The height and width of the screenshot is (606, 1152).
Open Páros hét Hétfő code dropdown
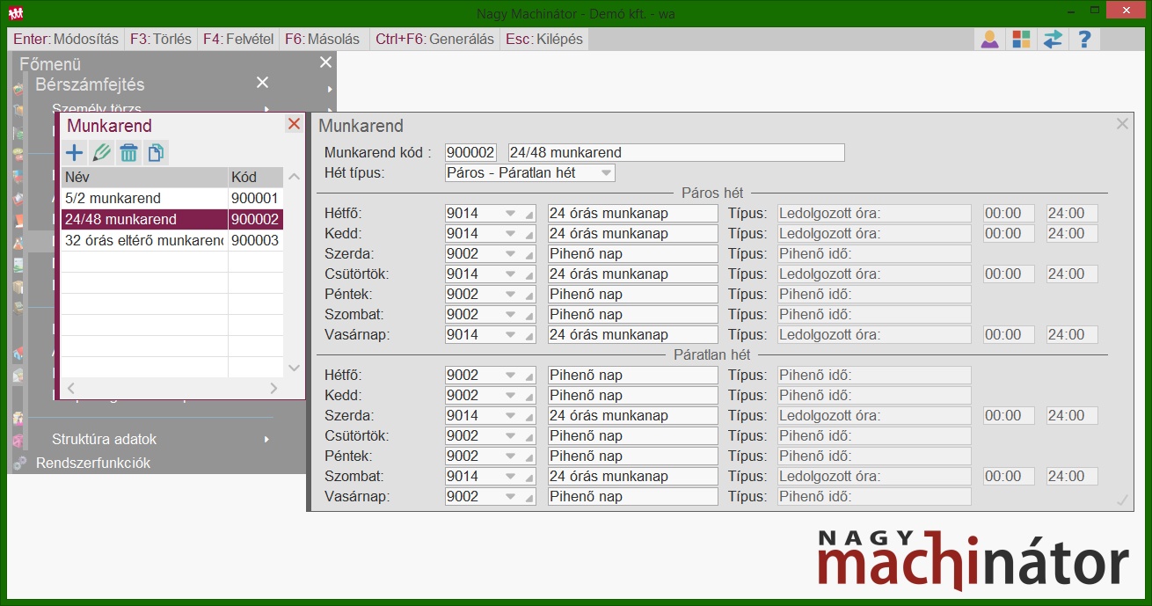[510, 214]
